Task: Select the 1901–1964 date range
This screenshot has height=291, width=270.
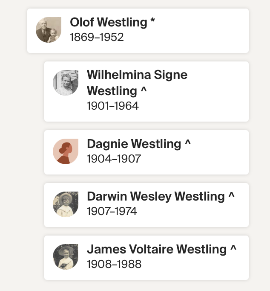Action: coord(113,106)
